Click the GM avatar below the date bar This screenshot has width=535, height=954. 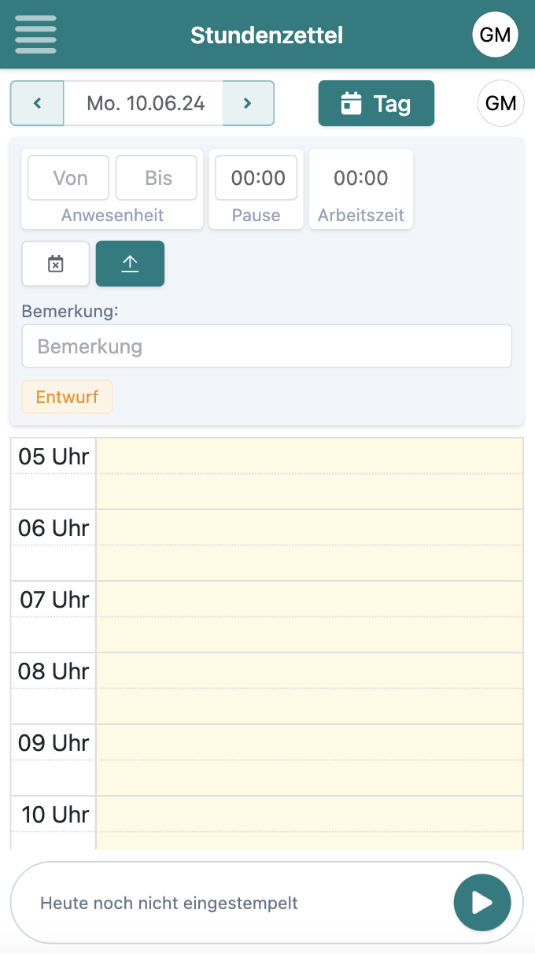coord(501,102)
